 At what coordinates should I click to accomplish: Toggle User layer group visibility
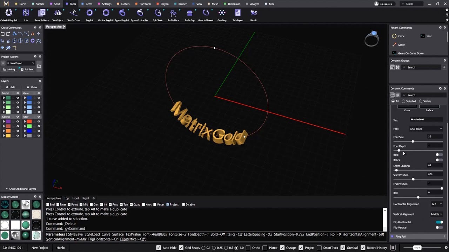[x=39, y=117]
